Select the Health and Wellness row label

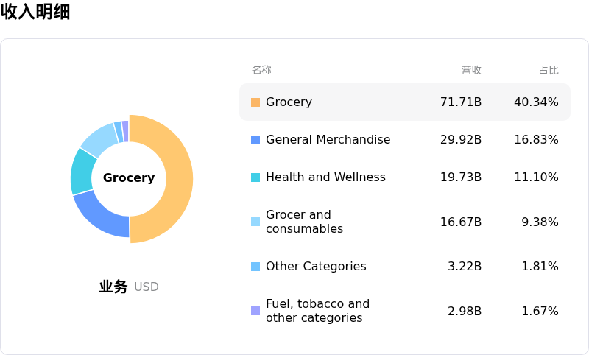pos(325,177)
